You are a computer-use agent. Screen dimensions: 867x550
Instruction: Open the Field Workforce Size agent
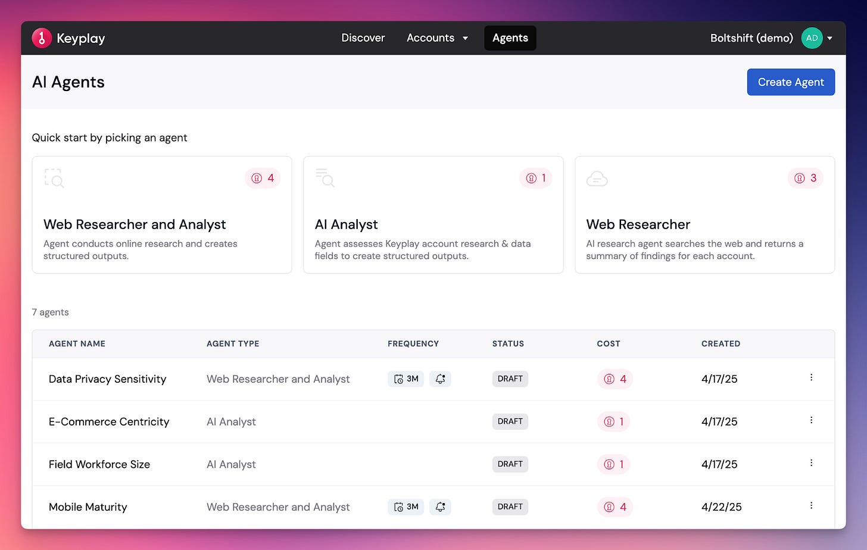[x=99, y=464]
